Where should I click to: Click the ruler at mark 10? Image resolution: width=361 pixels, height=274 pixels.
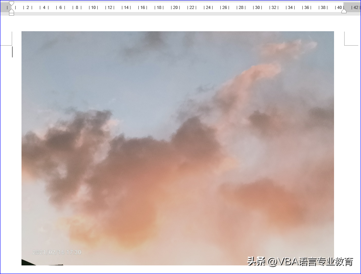click(x=93, y=7)
